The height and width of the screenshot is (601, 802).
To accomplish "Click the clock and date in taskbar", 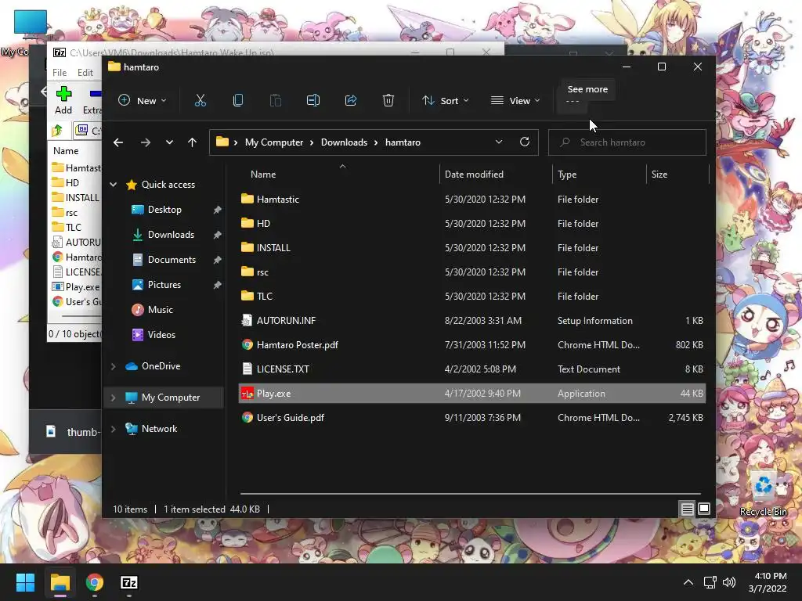I will pos(768,582).
